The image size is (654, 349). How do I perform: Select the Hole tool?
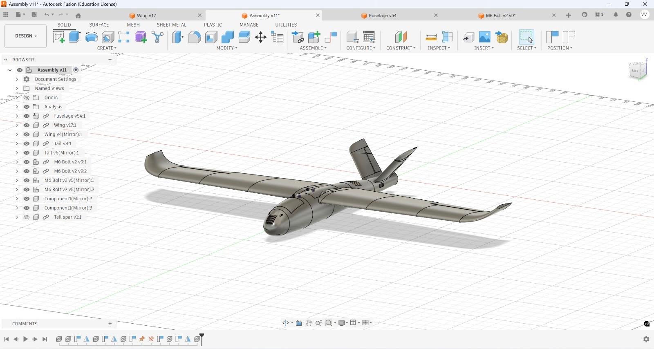[108, 37]
